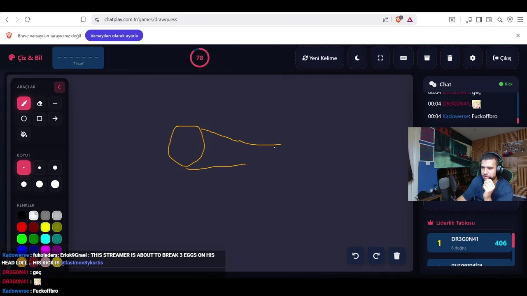Viewport: 527px width, 296px height.
Task: Pick the dark gray color swatch
Action: (x=45, y=215)
